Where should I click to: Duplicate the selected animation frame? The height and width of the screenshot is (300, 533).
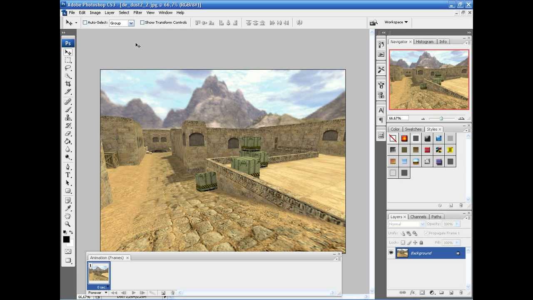tap(163, 293)
